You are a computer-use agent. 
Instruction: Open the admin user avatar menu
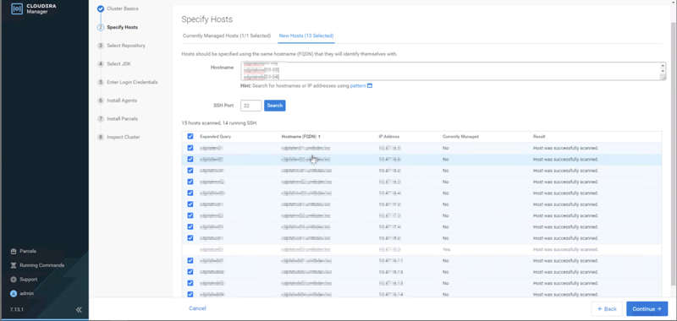click(14, 293)
